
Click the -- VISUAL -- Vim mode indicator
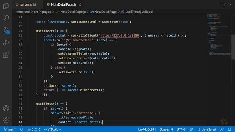(x=53, y=129)
